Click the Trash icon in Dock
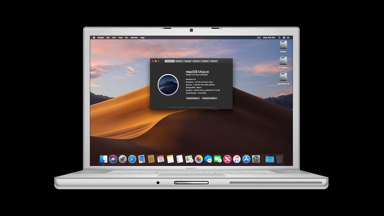Image resolution: width=384 pixels, height=216 pixels. (x=279, y=159)
